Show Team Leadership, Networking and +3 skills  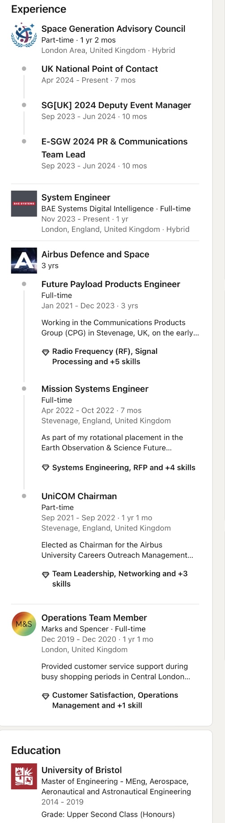(x=120, y=579)
